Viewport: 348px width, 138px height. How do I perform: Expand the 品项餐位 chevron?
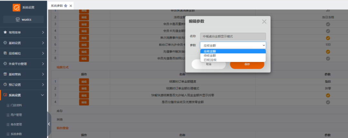point(43,53)
